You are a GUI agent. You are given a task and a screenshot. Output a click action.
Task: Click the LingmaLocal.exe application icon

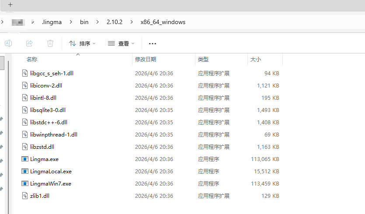25,172
